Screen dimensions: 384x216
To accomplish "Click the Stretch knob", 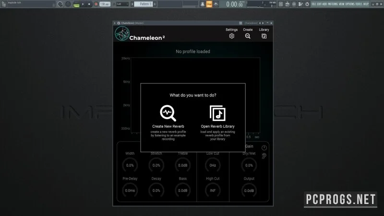I will pyautogui.click(x=156, y=165).
